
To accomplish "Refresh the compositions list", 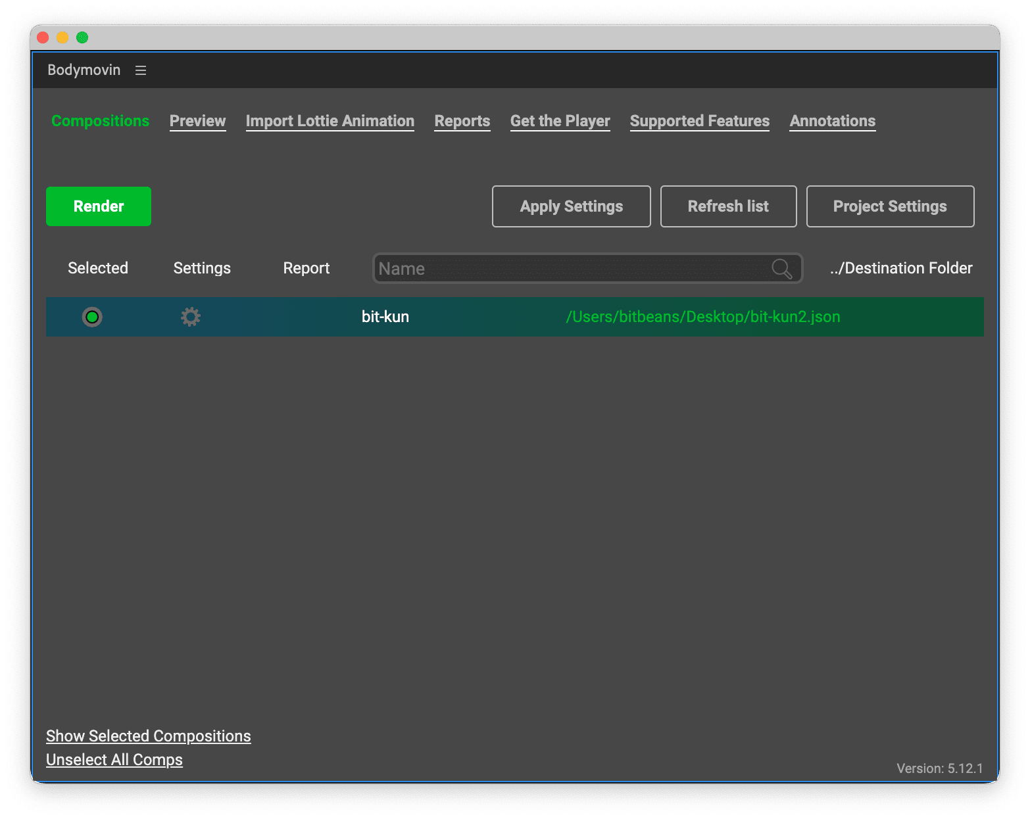I will [x=728, y=206].
